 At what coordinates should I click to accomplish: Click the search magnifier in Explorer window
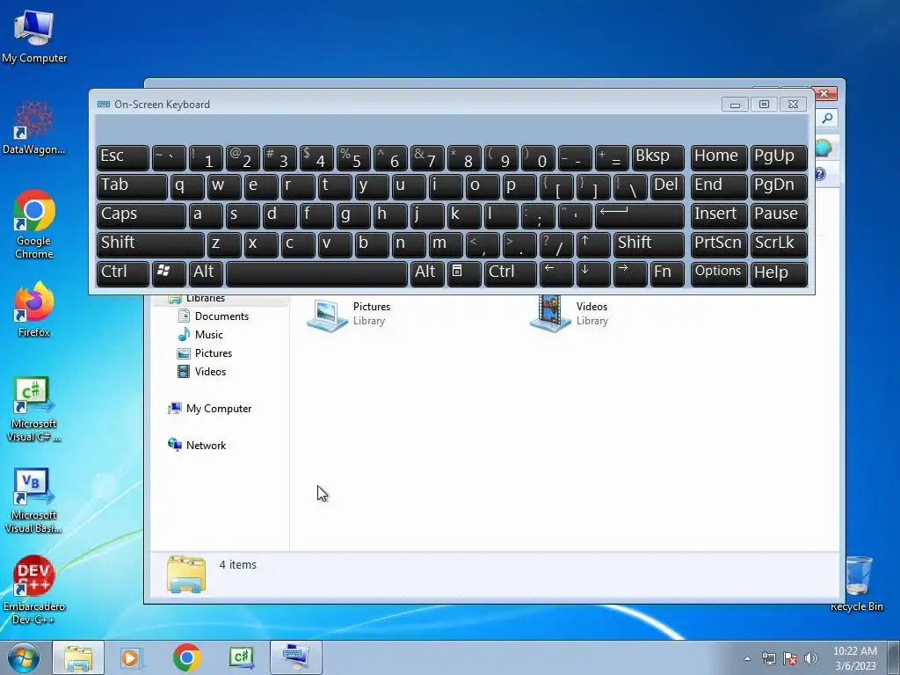point(827,119)
